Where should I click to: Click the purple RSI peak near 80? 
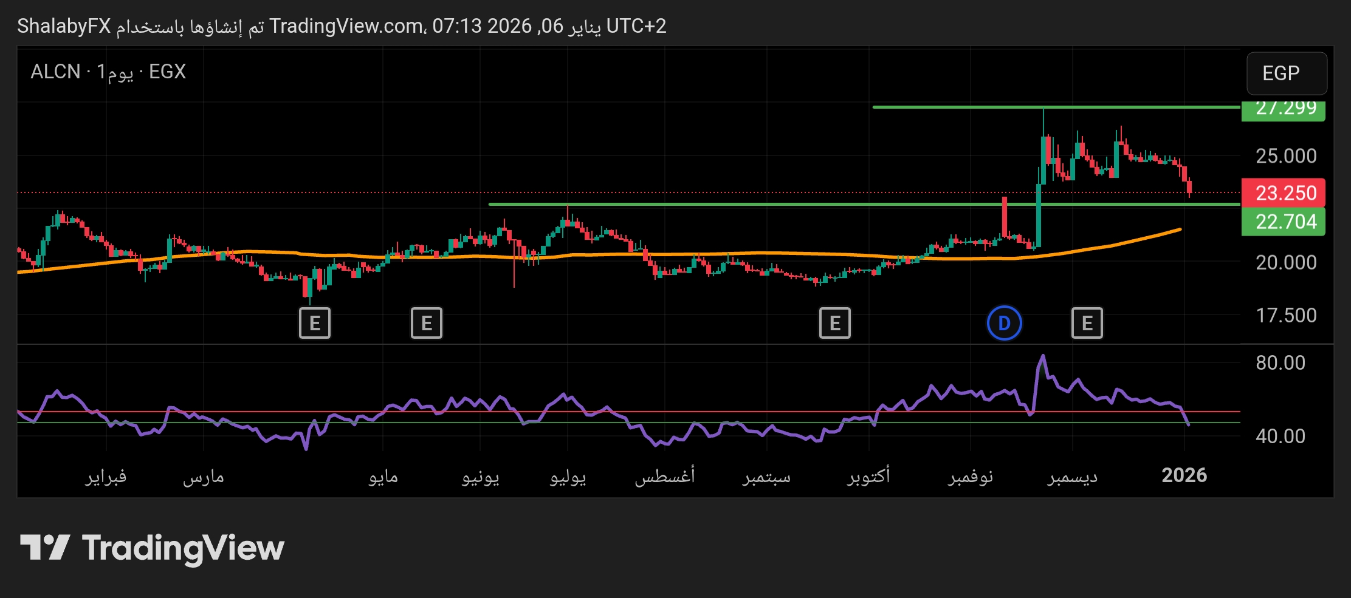click(x=1043, y=357)
